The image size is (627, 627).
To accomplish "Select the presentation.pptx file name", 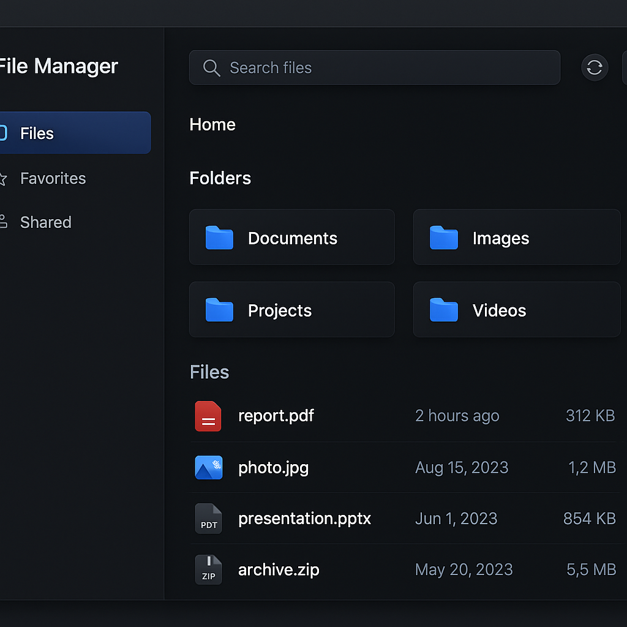I will [305, 519].
